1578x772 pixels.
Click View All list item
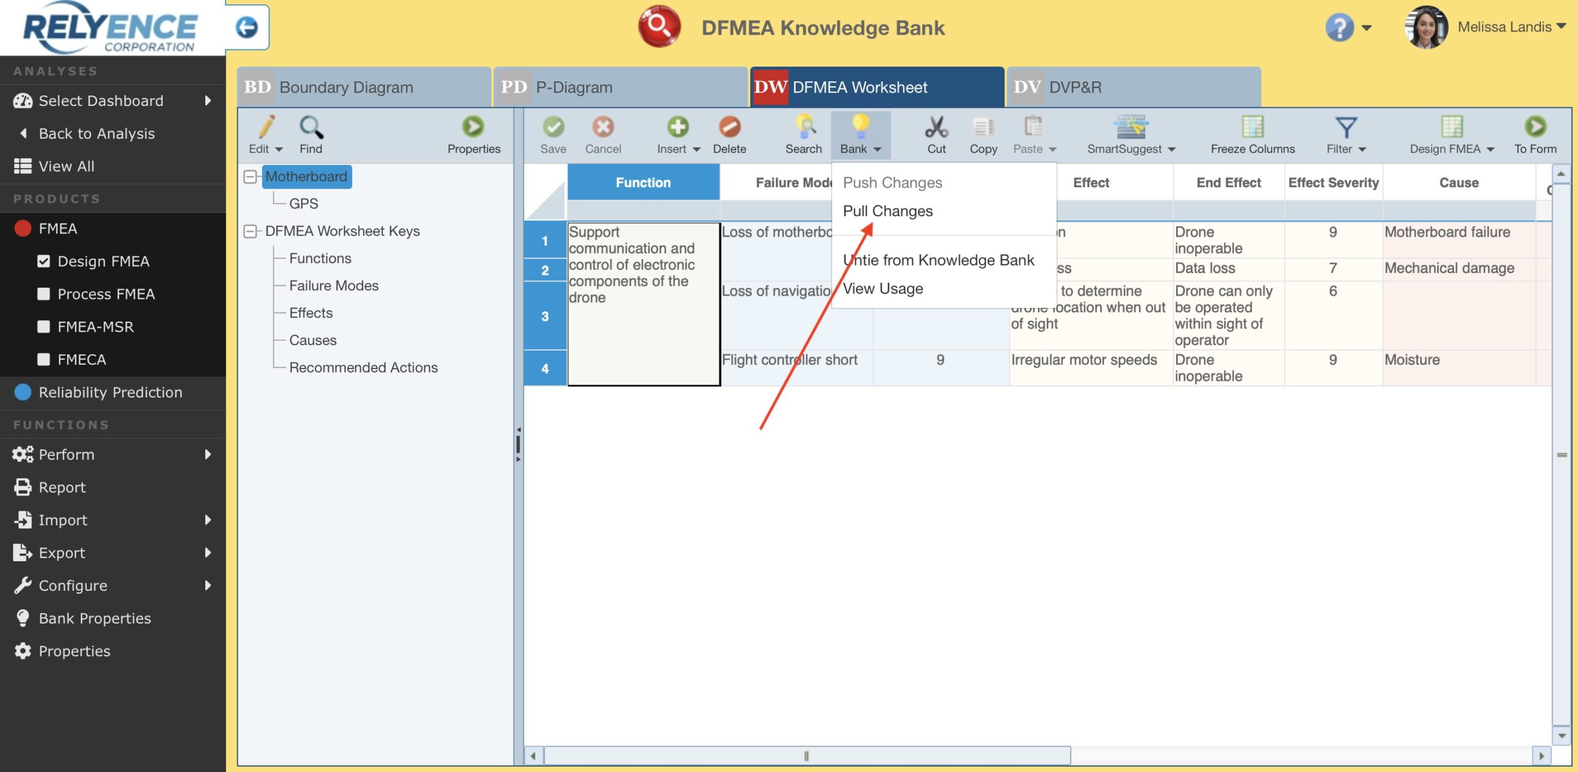click(x=113, y=166)
